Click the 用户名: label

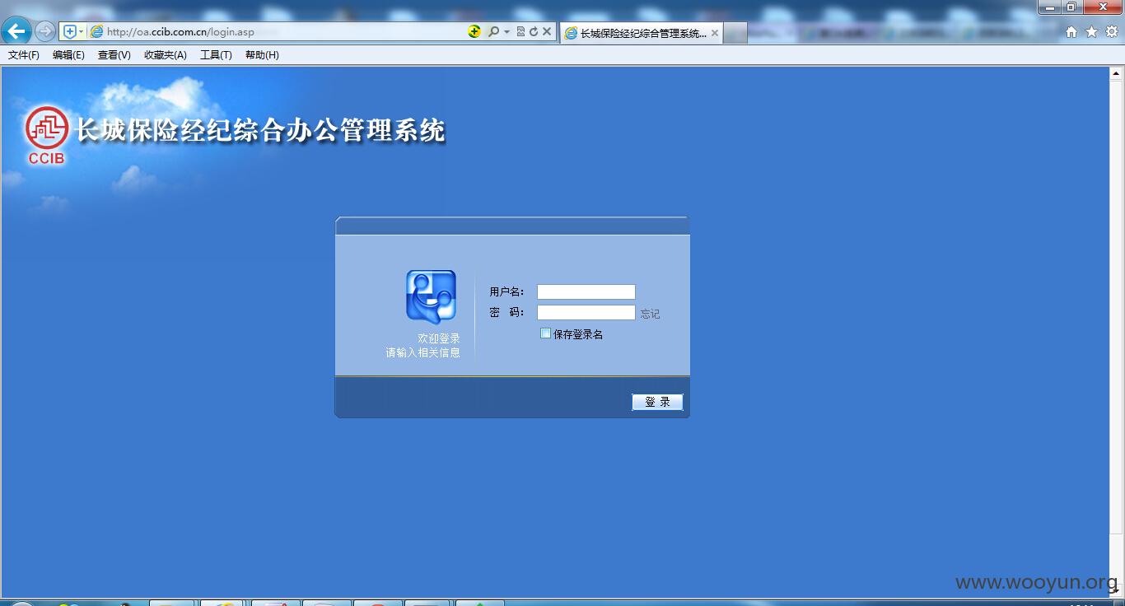[x=506, y=291]
